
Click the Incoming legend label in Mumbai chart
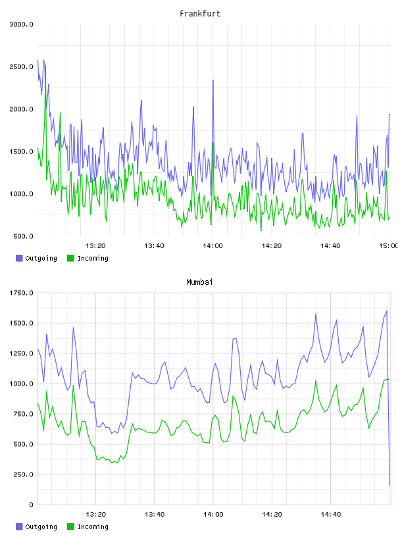(93, 527)
